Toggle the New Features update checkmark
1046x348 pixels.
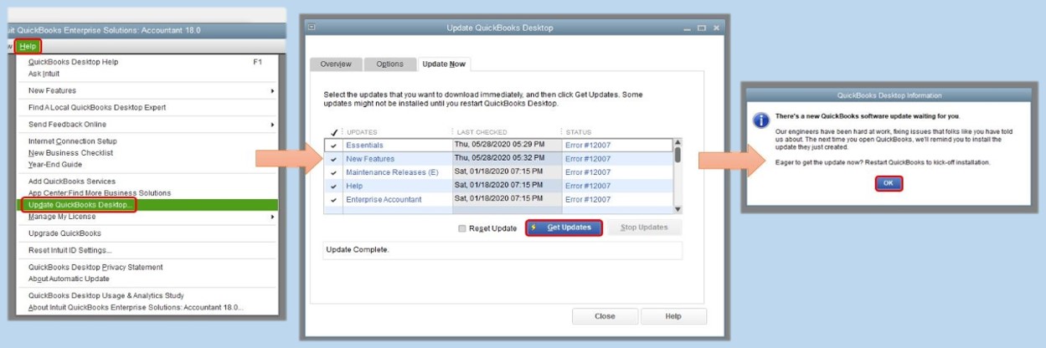click(333, 159)
